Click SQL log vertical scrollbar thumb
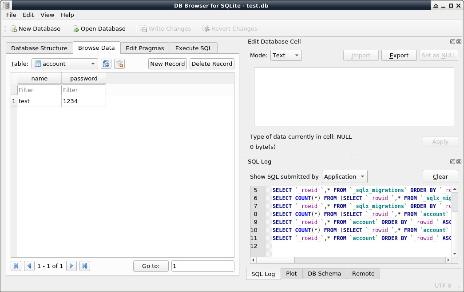This screenshot has width=464, height=292. click(455, 201)
